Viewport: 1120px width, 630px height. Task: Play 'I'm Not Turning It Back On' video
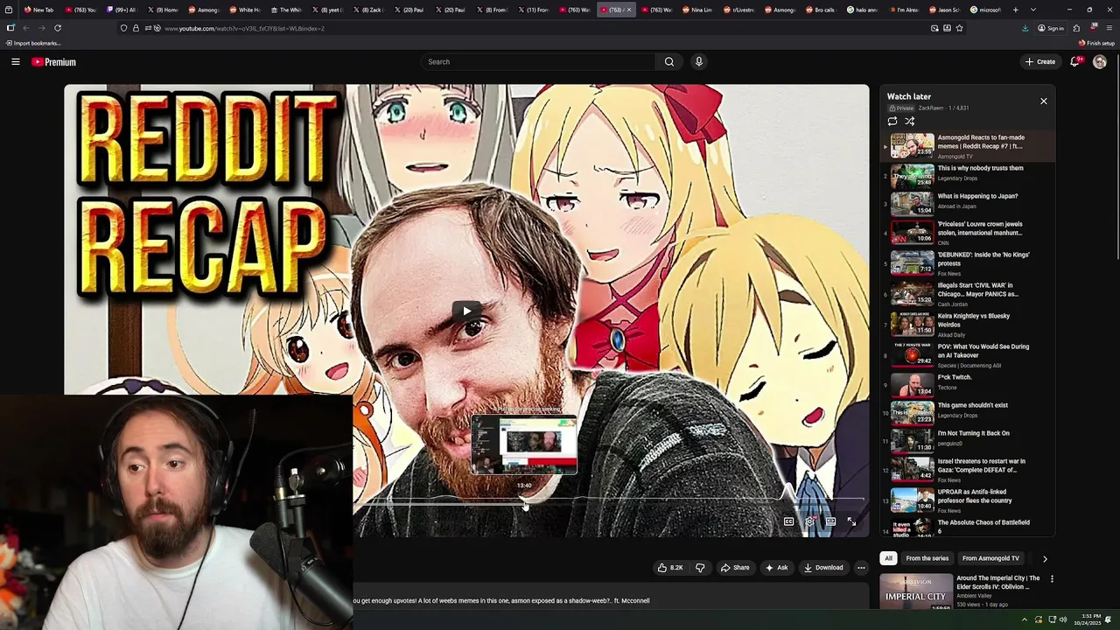point(969,441)
